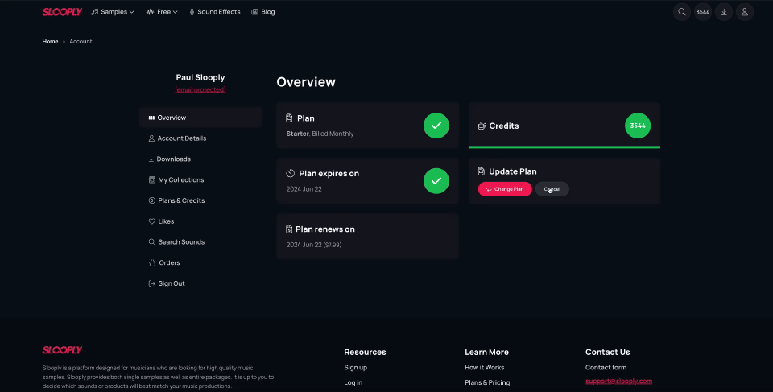The image size is (773, 392).
Task: Click the green credits progress bar
Action: coord(564,147)
